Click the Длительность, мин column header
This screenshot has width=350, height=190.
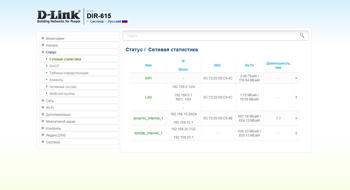pos(278,65)
